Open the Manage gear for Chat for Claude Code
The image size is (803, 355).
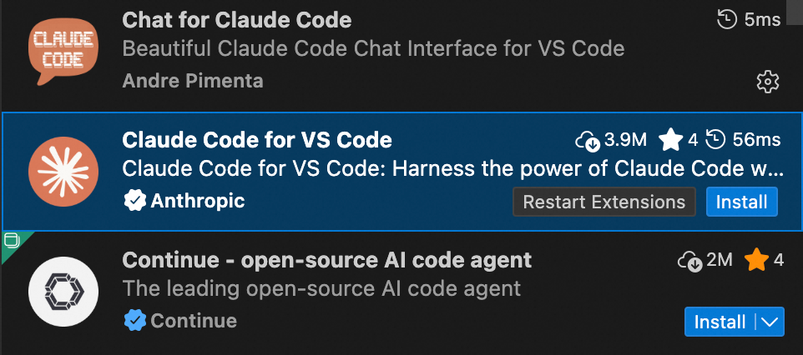click(767, 81)
